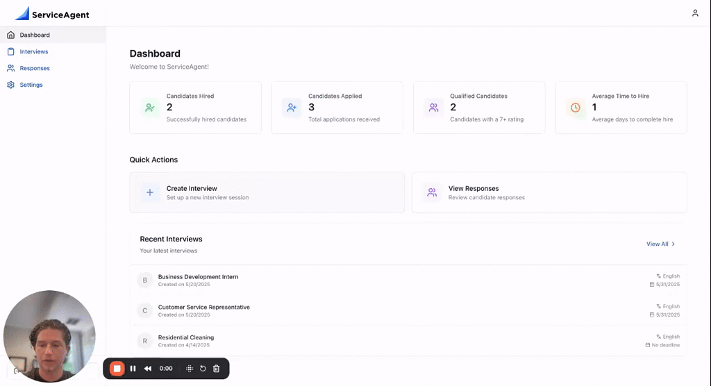
Task: Click View All recent interviews link
Action: coord(661,244)
